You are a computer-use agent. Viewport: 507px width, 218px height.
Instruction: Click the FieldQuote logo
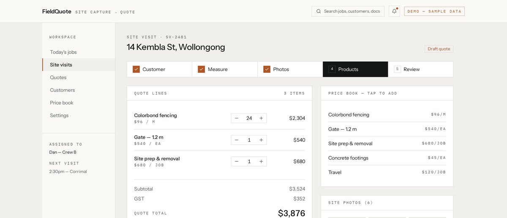click(x=57, y=11)
